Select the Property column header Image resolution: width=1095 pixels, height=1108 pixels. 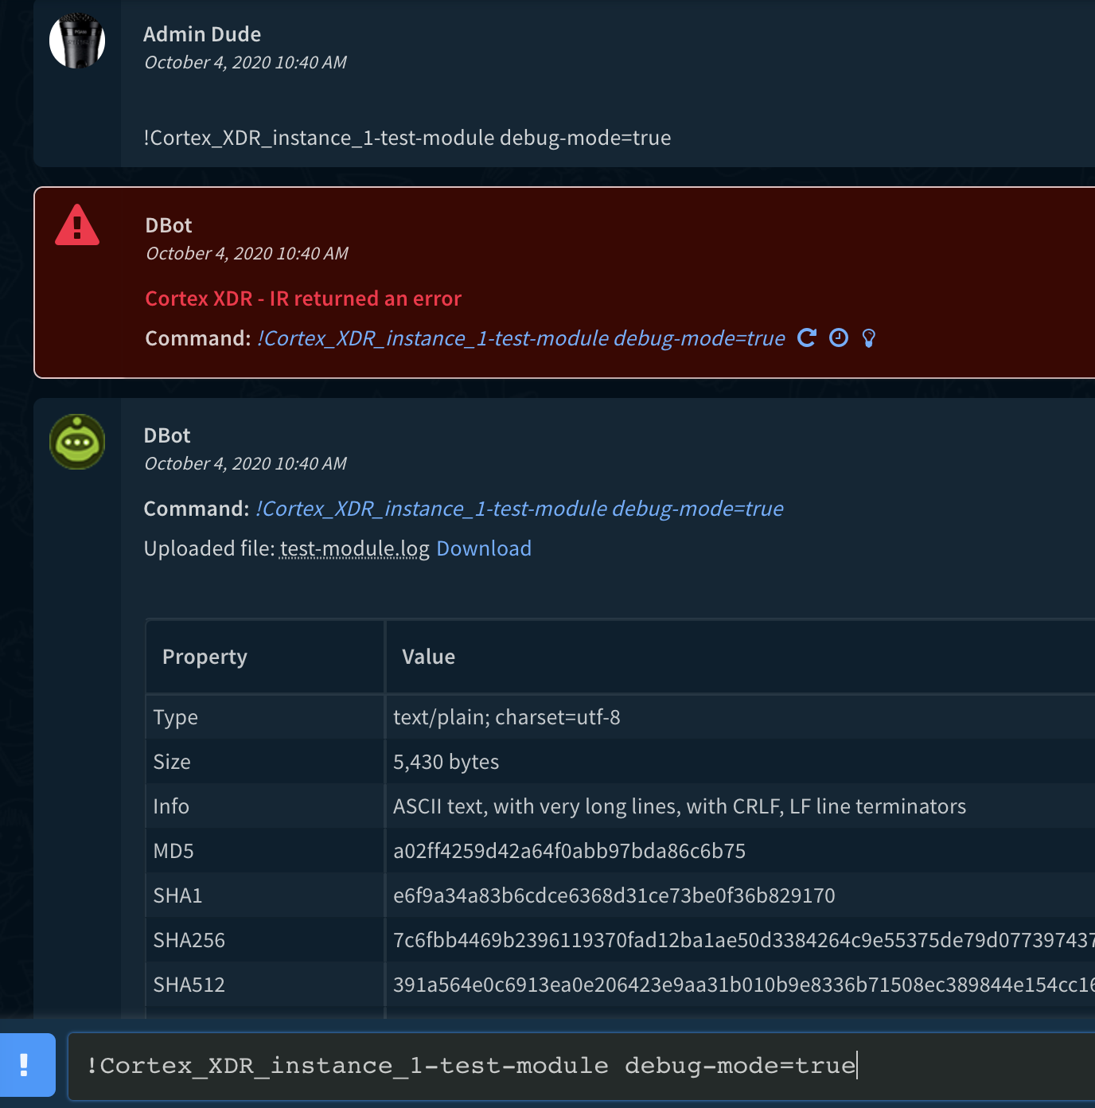click(204, 656)
